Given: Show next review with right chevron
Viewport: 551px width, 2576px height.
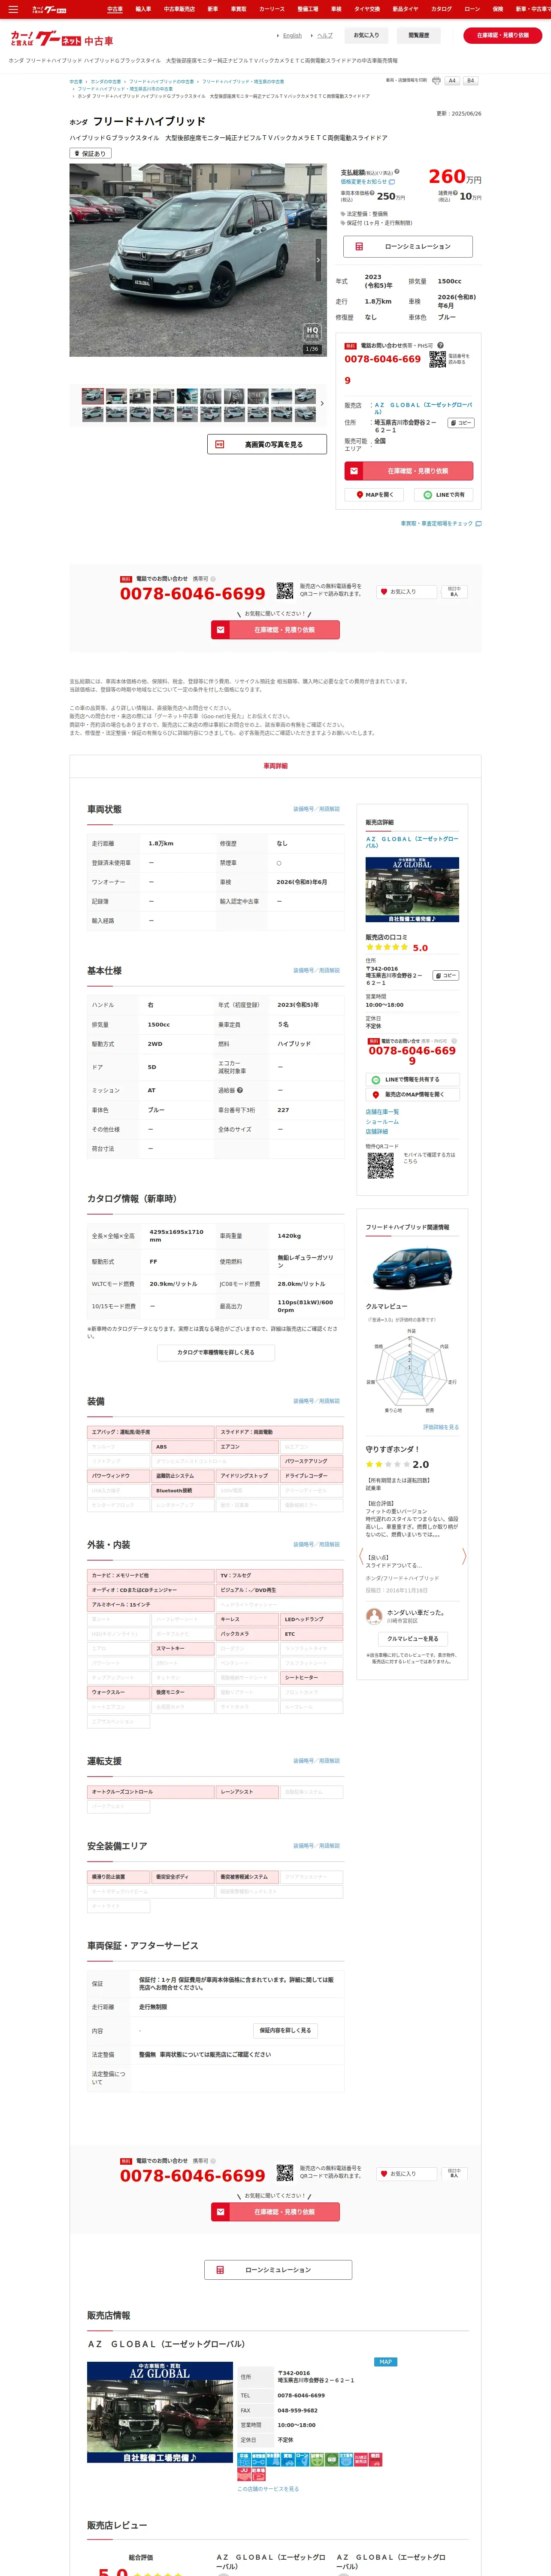Looking at the screenshot, I should click(x=464, y=1555).
